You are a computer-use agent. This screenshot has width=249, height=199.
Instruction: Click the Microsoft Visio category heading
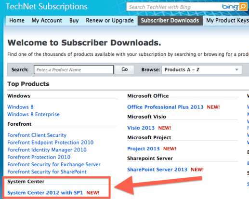tap(146, 117)
